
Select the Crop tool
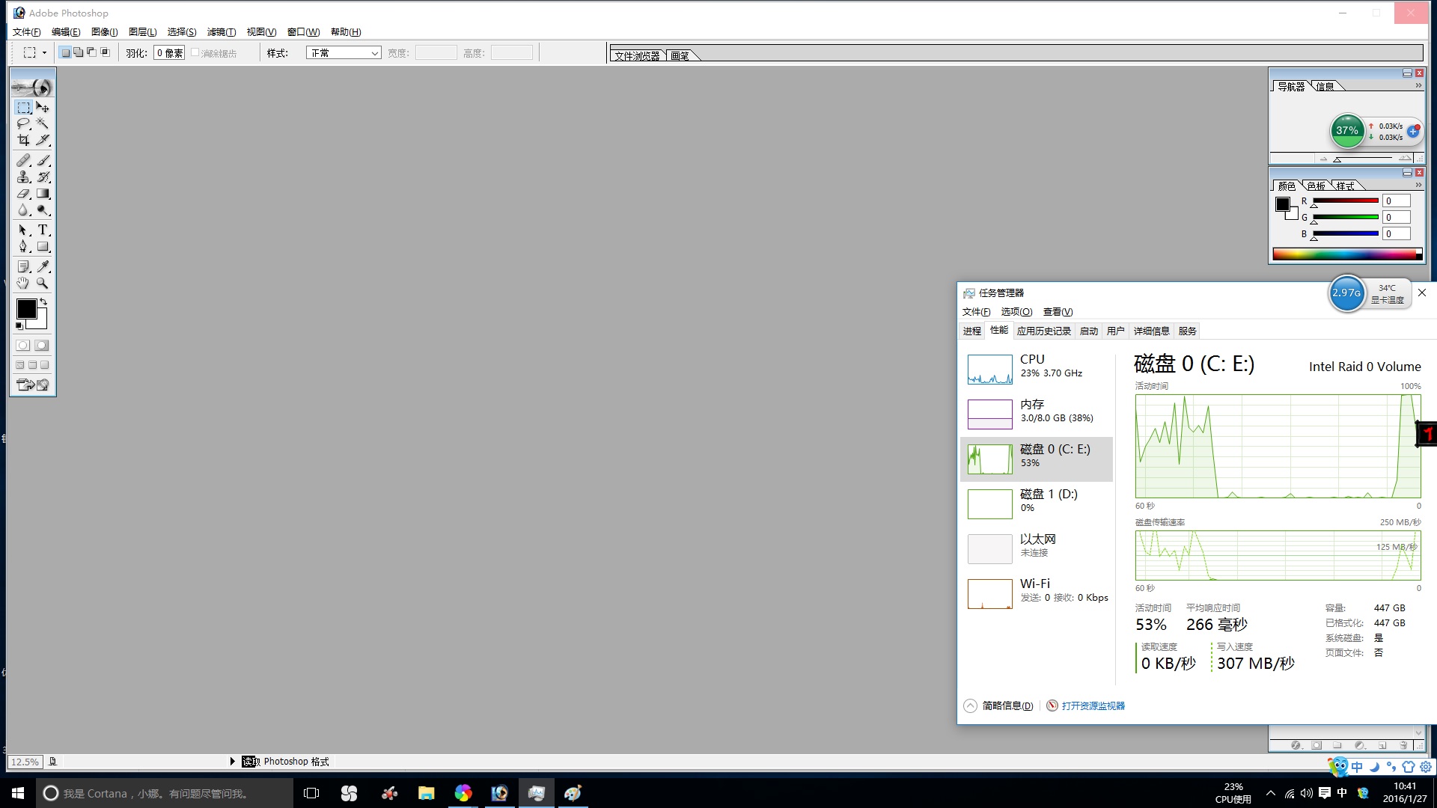[24, 140]
